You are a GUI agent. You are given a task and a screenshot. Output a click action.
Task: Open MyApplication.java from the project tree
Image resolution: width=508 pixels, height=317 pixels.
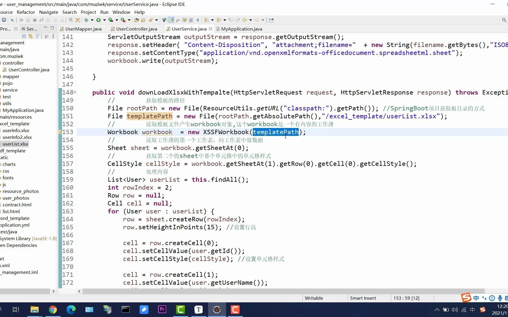click(x=23, y=110)
